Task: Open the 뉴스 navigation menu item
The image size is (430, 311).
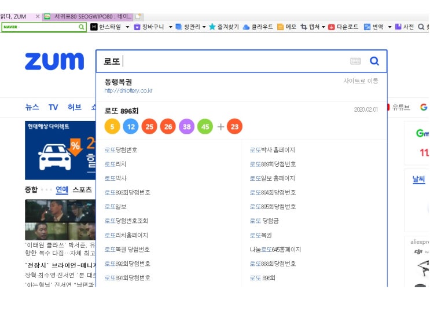Action: [32, 107]
